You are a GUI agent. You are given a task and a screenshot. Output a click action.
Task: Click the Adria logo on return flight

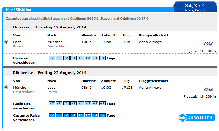(209, 89)
